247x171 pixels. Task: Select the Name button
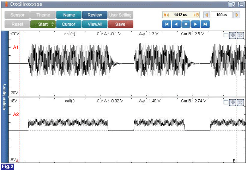point(69,15)
